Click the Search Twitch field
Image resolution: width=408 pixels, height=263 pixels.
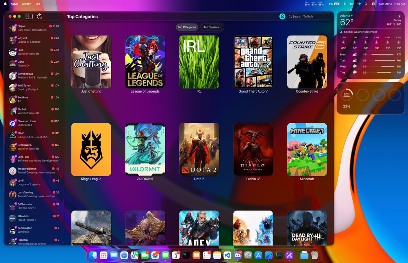tap(309, 16)
